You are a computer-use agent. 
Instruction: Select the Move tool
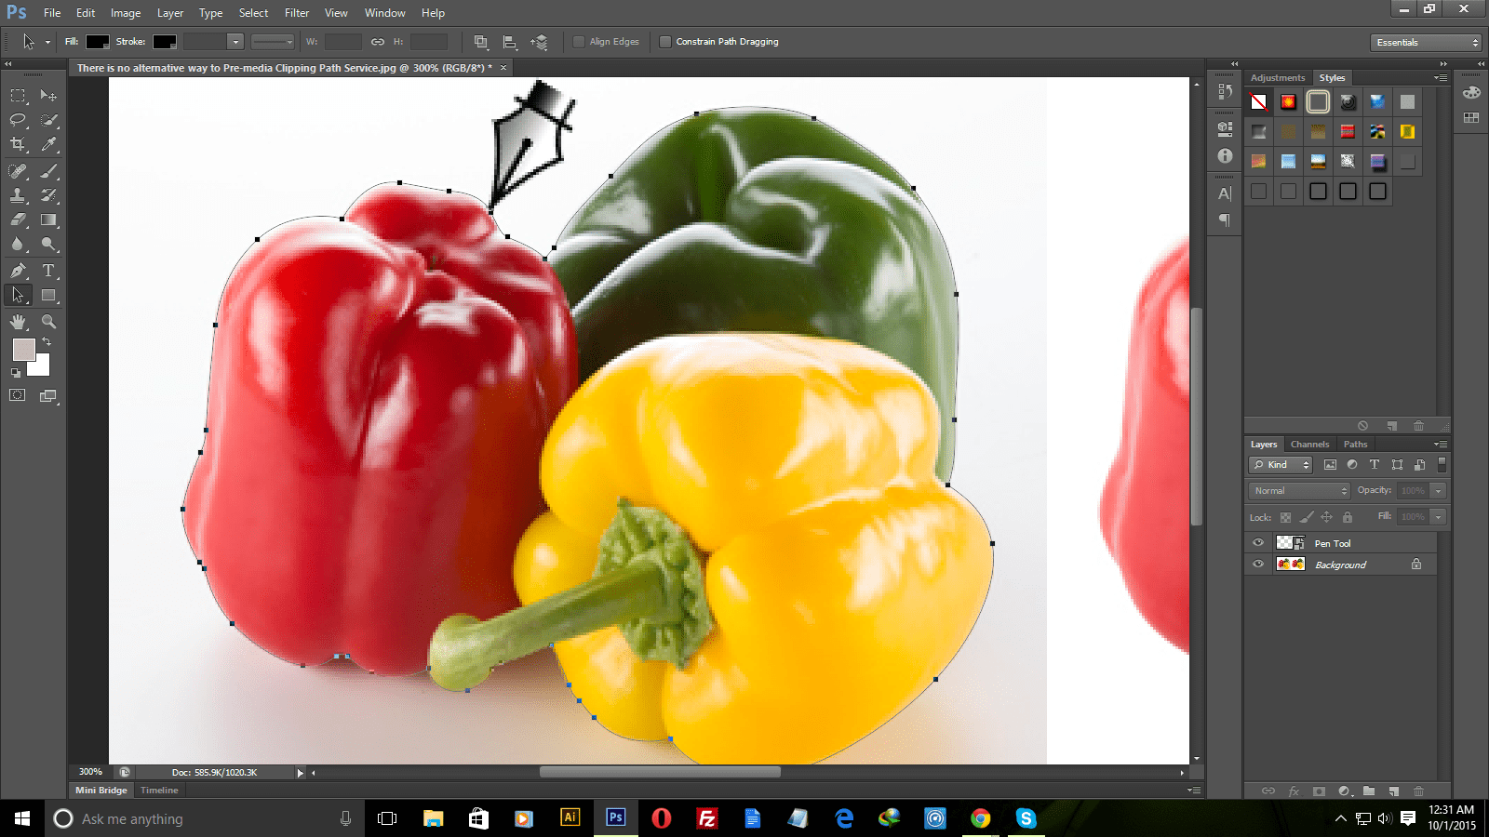[x=48, y=95]
